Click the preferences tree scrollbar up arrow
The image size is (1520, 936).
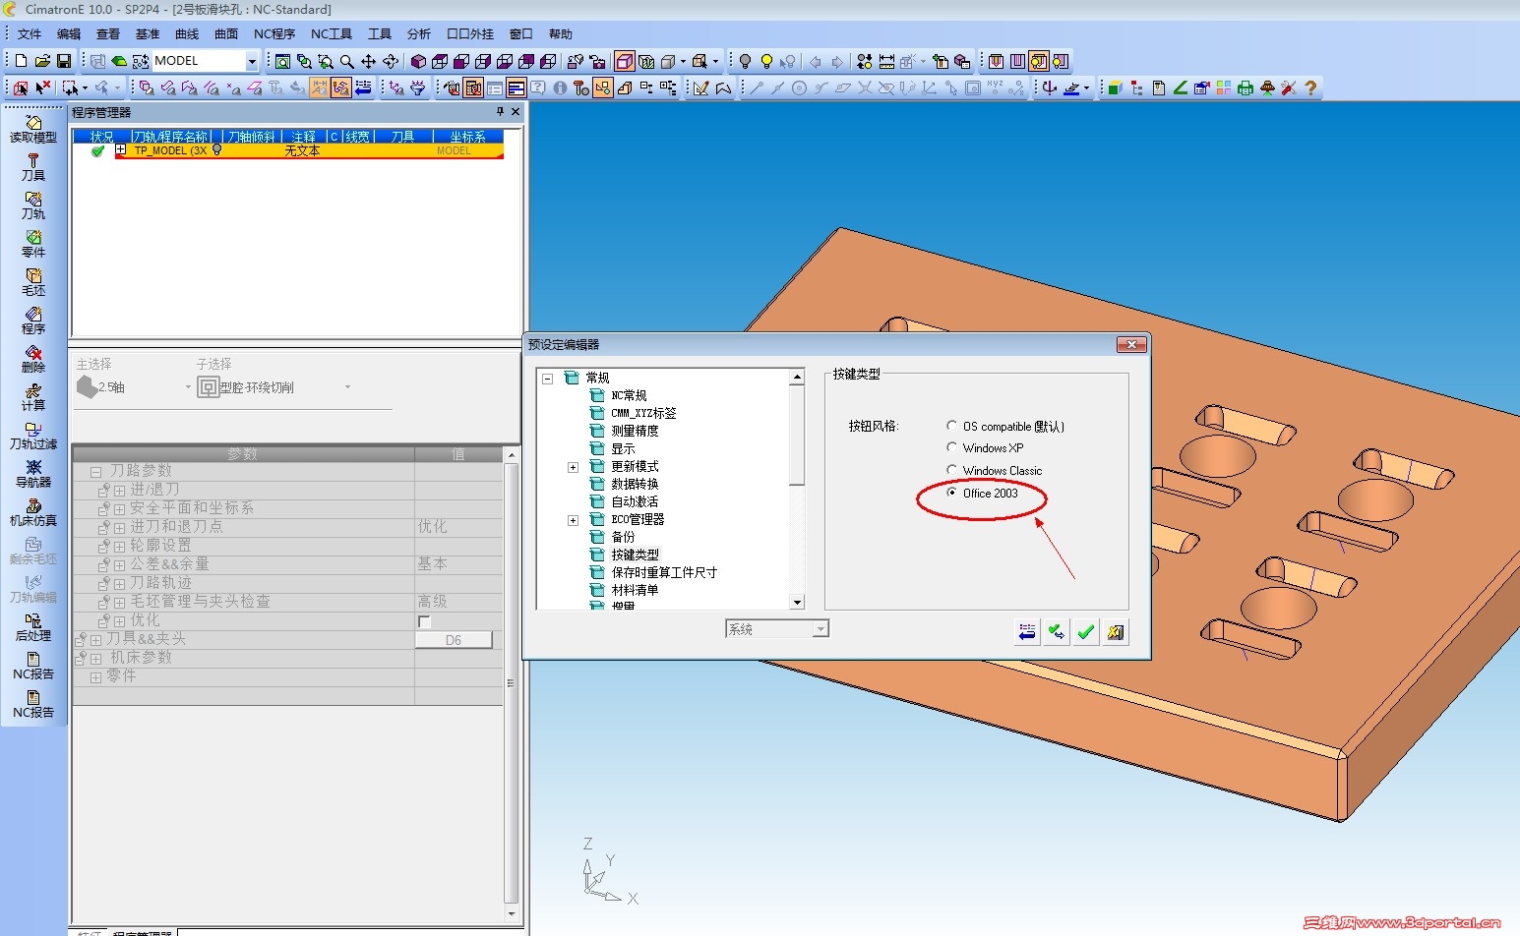[798, 378]
